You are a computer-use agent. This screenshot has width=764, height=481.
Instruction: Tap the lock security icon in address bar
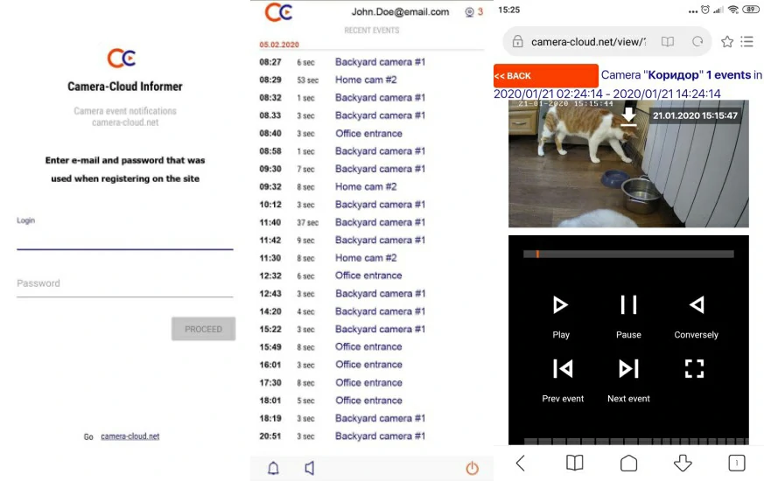pos(517,41)
